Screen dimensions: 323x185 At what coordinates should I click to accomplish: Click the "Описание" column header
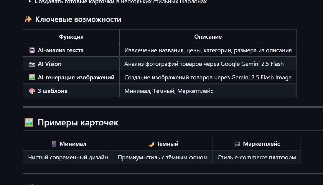[208, 37]
